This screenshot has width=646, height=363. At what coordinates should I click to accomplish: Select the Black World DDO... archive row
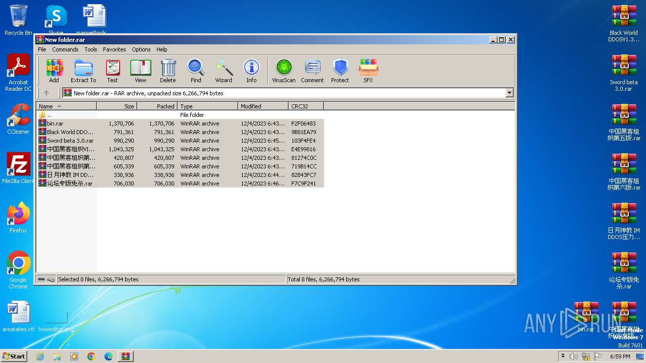(180, 132)
